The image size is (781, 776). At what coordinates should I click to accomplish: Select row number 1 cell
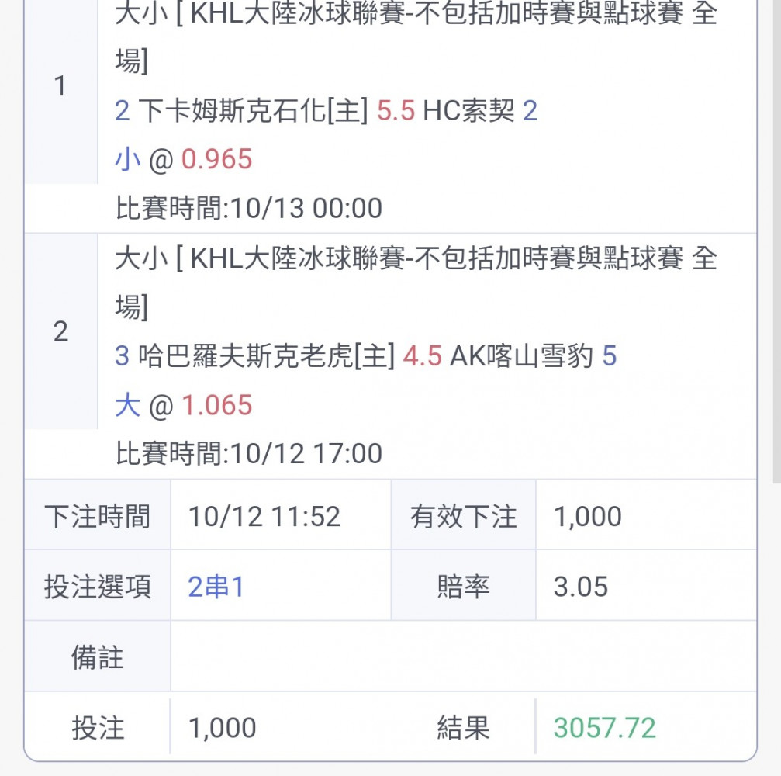click(x=60, y=85)
